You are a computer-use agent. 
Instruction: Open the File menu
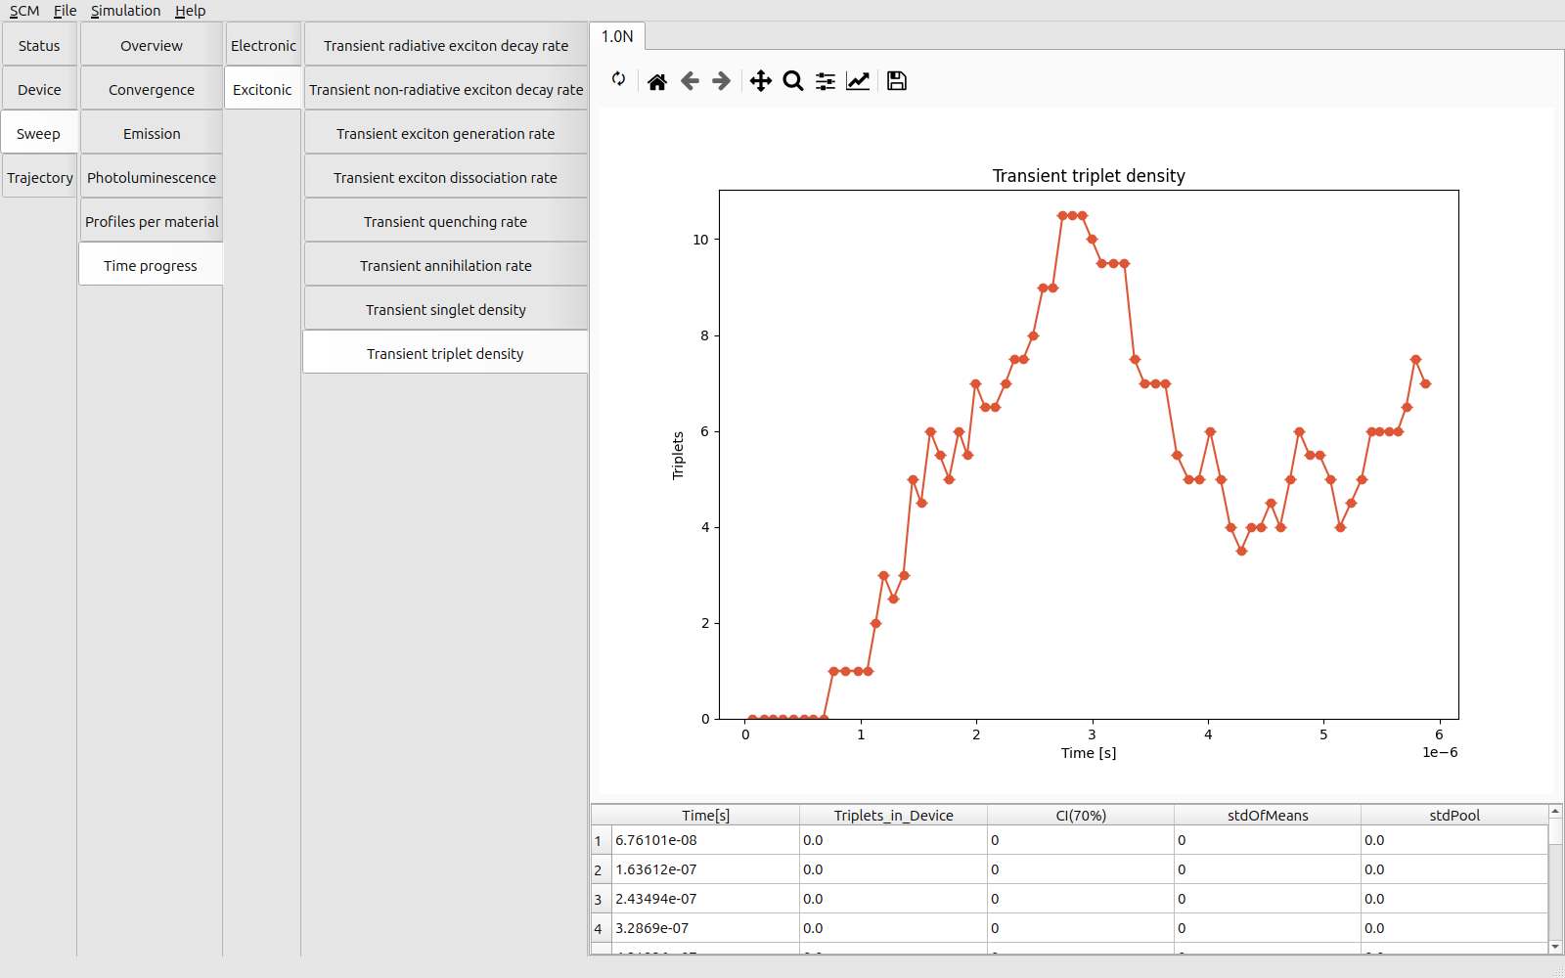pyautogui.click(x=65, y=11)
